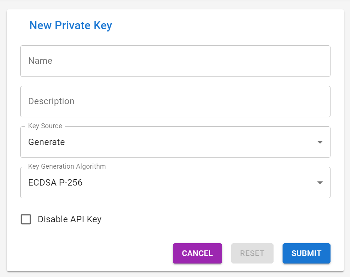Click the New Private Key heading
Viewport: 350px width, 277px height.
[70, 25]
